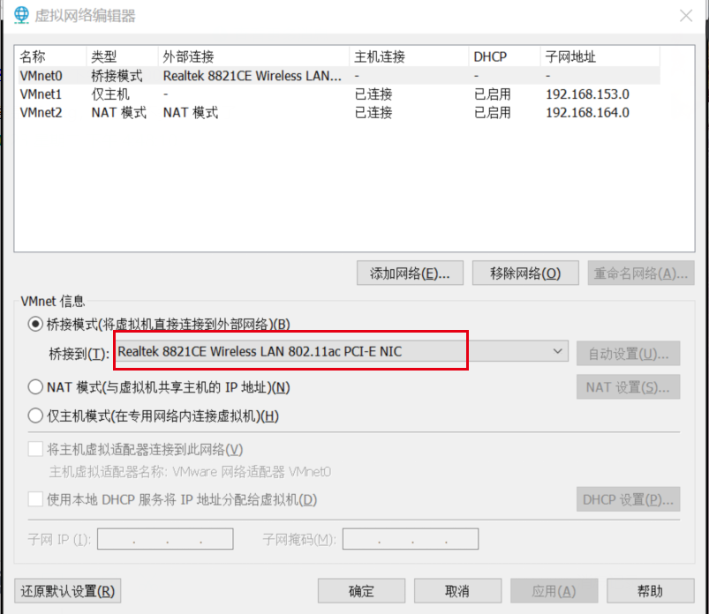This screenshot has height=614, width=709.
Task: Sort by DHCP column header
Action: pyautogui.click(x=504, y=56)
